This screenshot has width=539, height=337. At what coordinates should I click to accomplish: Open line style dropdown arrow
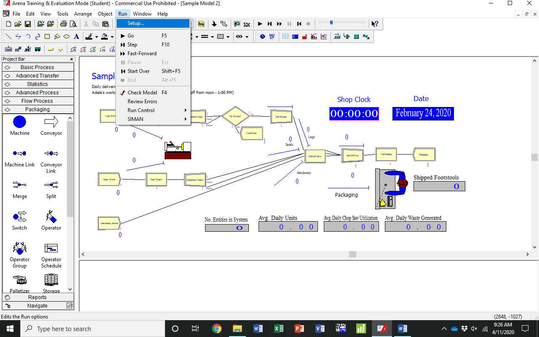[x=213, y=37]
